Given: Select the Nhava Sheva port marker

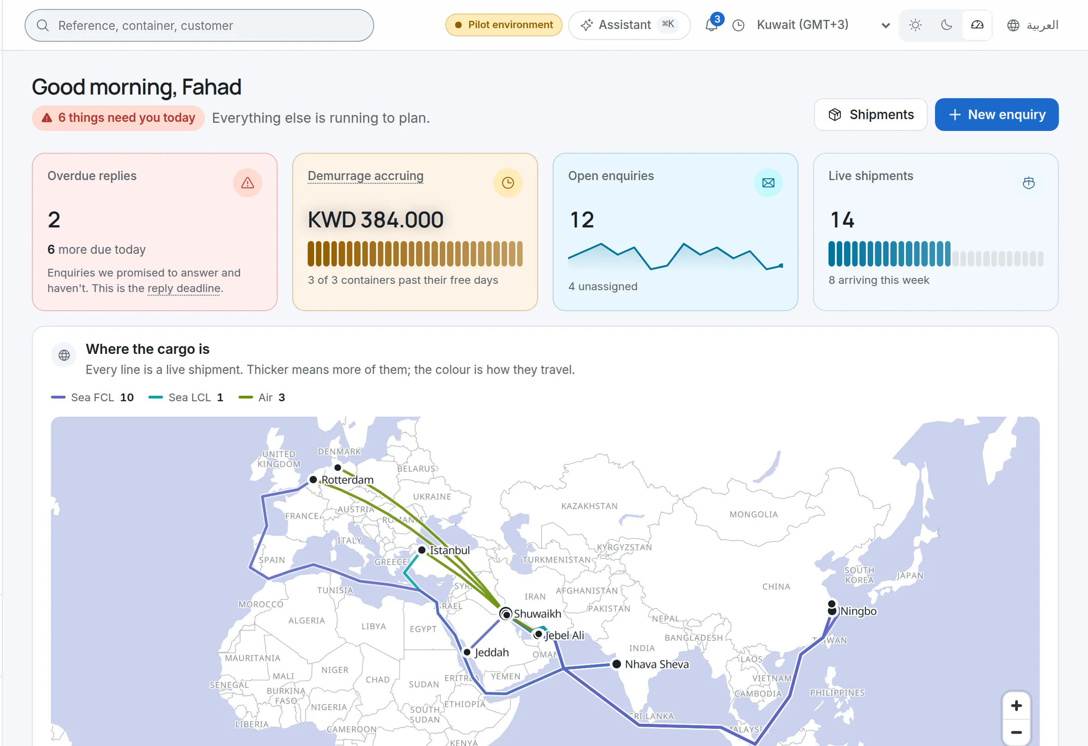Looking at the screenshot, I should (x=616, y=664).
